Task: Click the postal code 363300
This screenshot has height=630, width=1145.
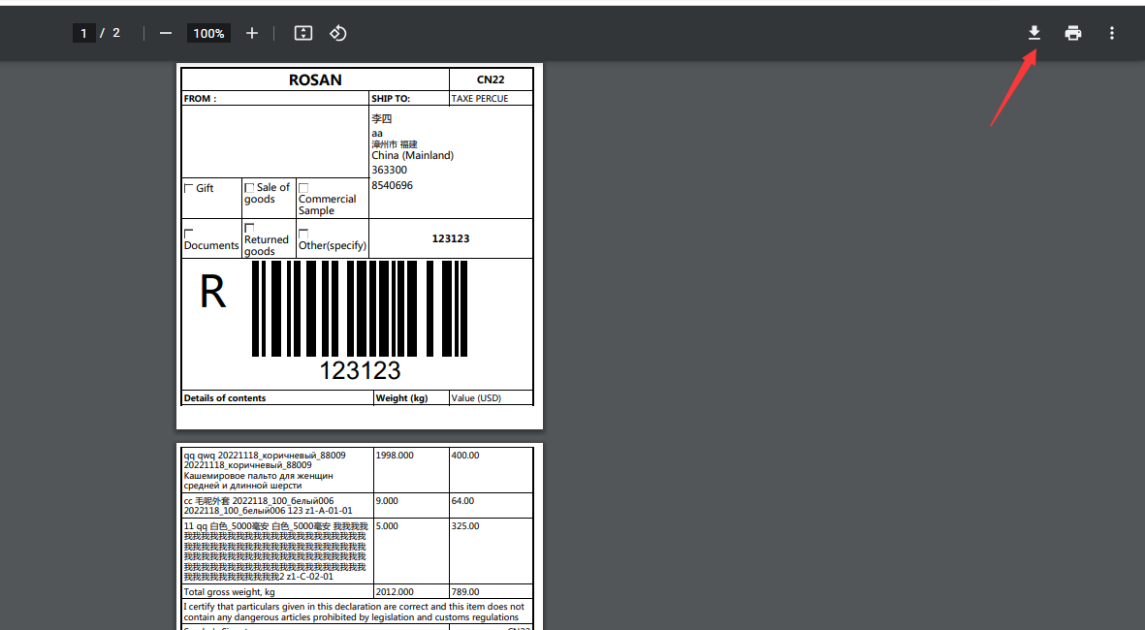Action: (x=389, y=170)
